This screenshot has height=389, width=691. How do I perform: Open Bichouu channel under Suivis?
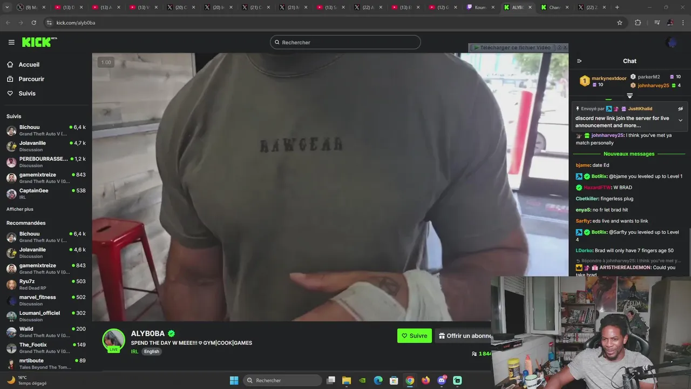pyautogui.click(x=46, y=130)
